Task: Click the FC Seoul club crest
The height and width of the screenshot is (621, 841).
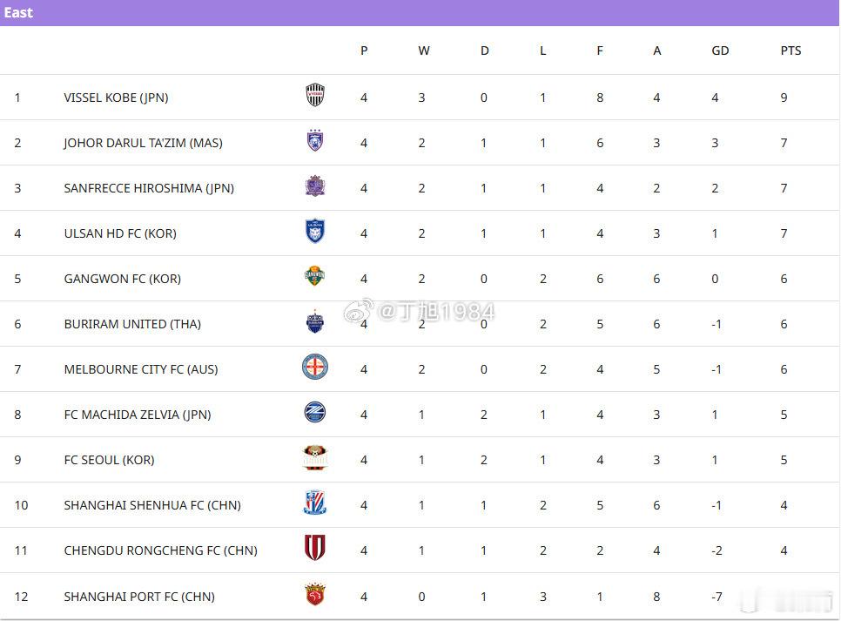Action: (x=315, y=458)
